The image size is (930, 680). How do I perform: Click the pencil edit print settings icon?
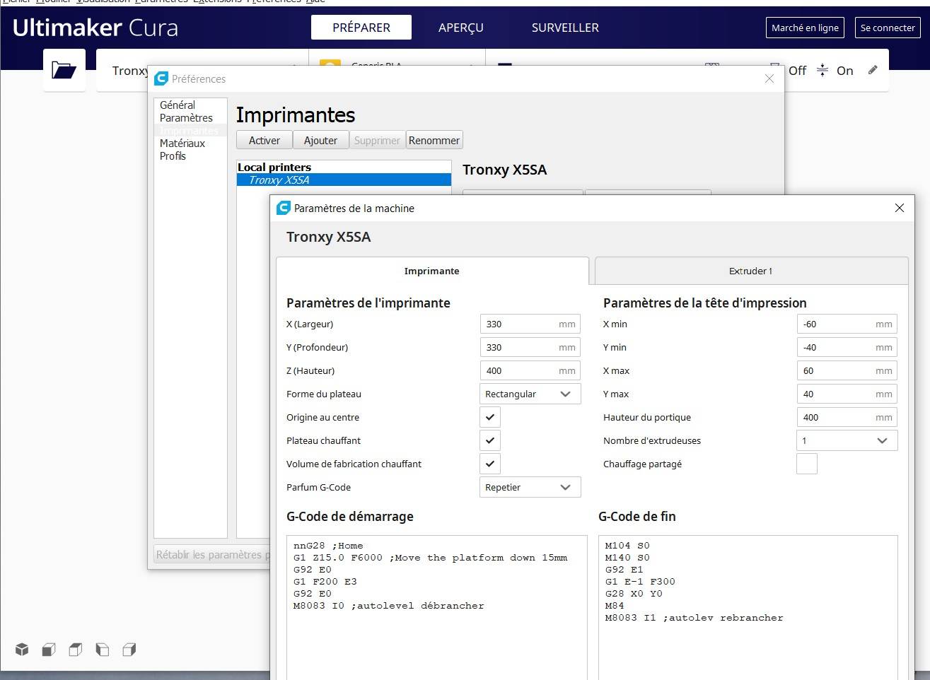873,70
